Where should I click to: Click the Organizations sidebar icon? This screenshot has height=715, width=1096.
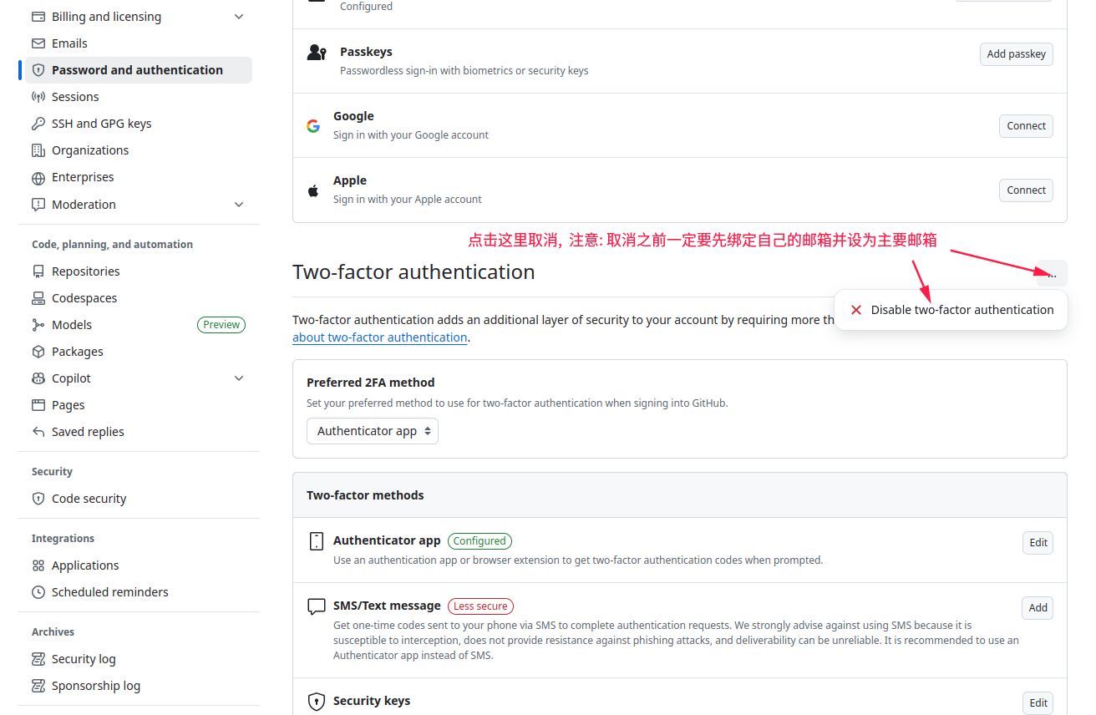(38, 150)
